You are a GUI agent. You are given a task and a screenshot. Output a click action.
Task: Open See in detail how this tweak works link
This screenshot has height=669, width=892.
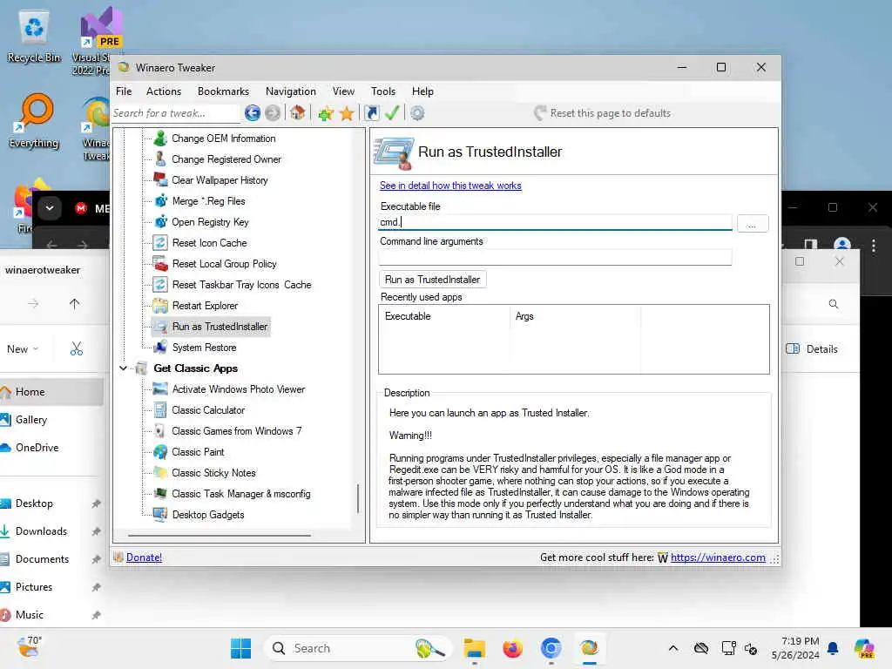click(450, 186)
